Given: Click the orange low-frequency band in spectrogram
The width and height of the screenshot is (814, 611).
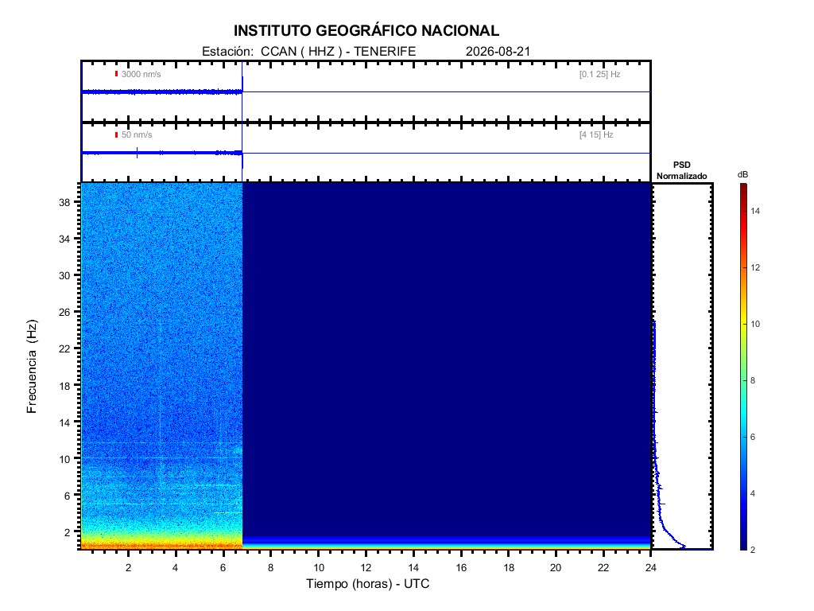Looking at the screenshot, I should [x=161, y=545].
